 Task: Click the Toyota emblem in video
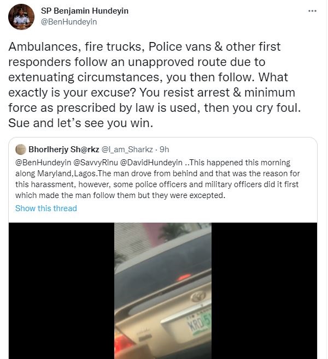pyautogui.click(x=198, y=297)
